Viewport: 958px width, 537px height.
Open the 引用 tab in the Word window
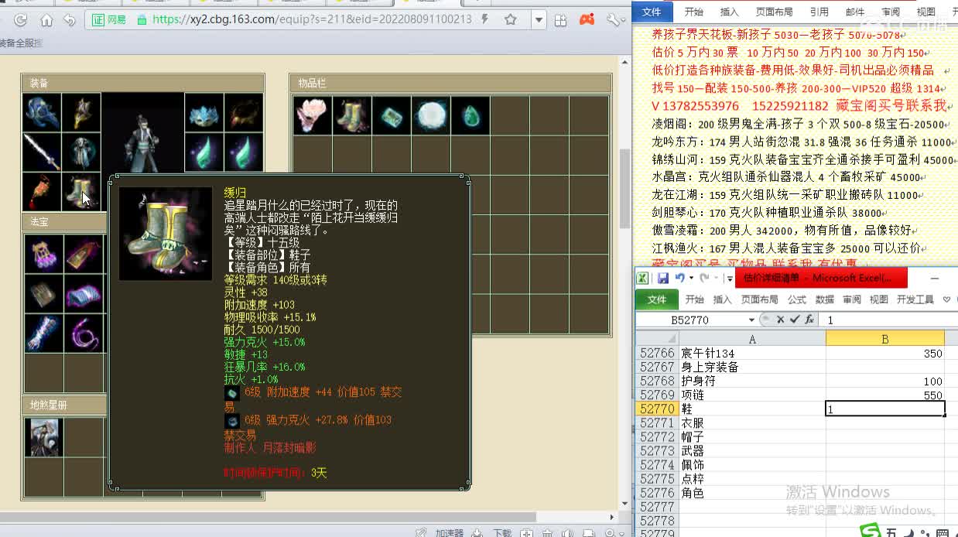point(819,12)
